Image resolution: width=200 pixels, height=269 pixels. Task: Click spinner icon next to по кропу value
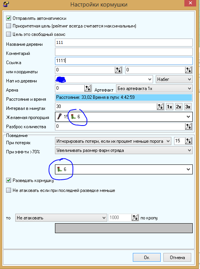[135, 218]
